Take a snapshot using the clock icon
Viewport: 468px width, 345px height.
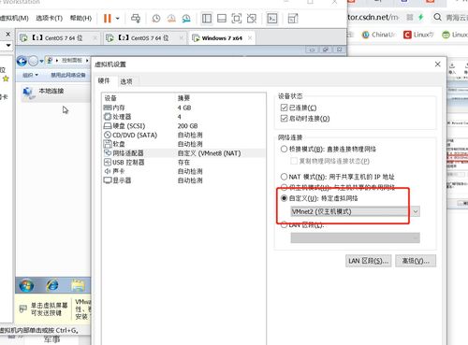tap(156, 19)
